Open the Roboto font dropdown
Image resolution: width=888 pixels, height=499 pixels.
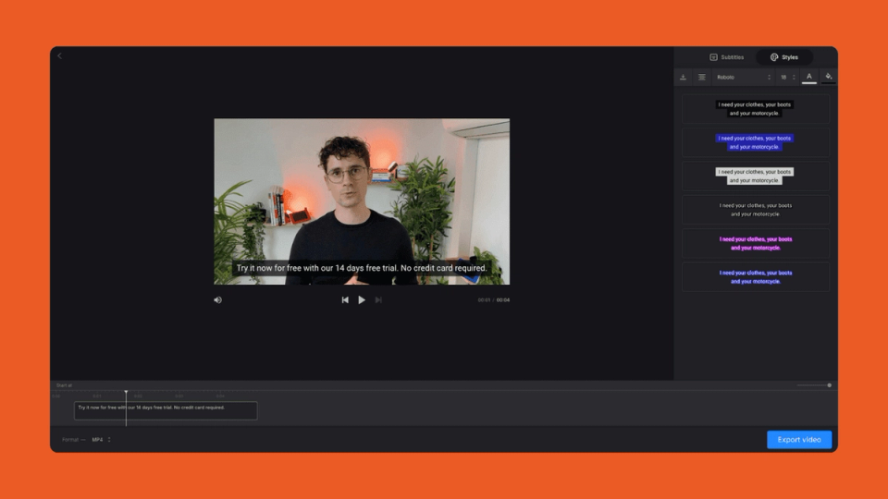click(x=743, y=77)
